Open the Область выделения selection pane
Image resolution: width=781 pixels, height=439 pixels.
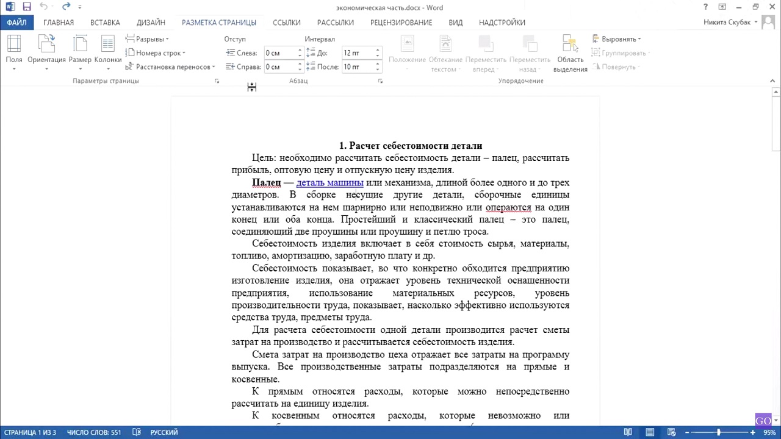570,54
